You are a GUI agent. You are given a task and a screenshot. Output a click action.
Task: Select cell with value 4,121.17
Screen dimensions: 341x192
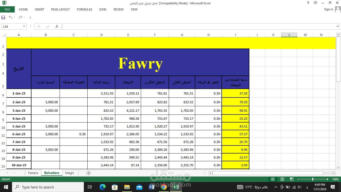tap(128, 110)
